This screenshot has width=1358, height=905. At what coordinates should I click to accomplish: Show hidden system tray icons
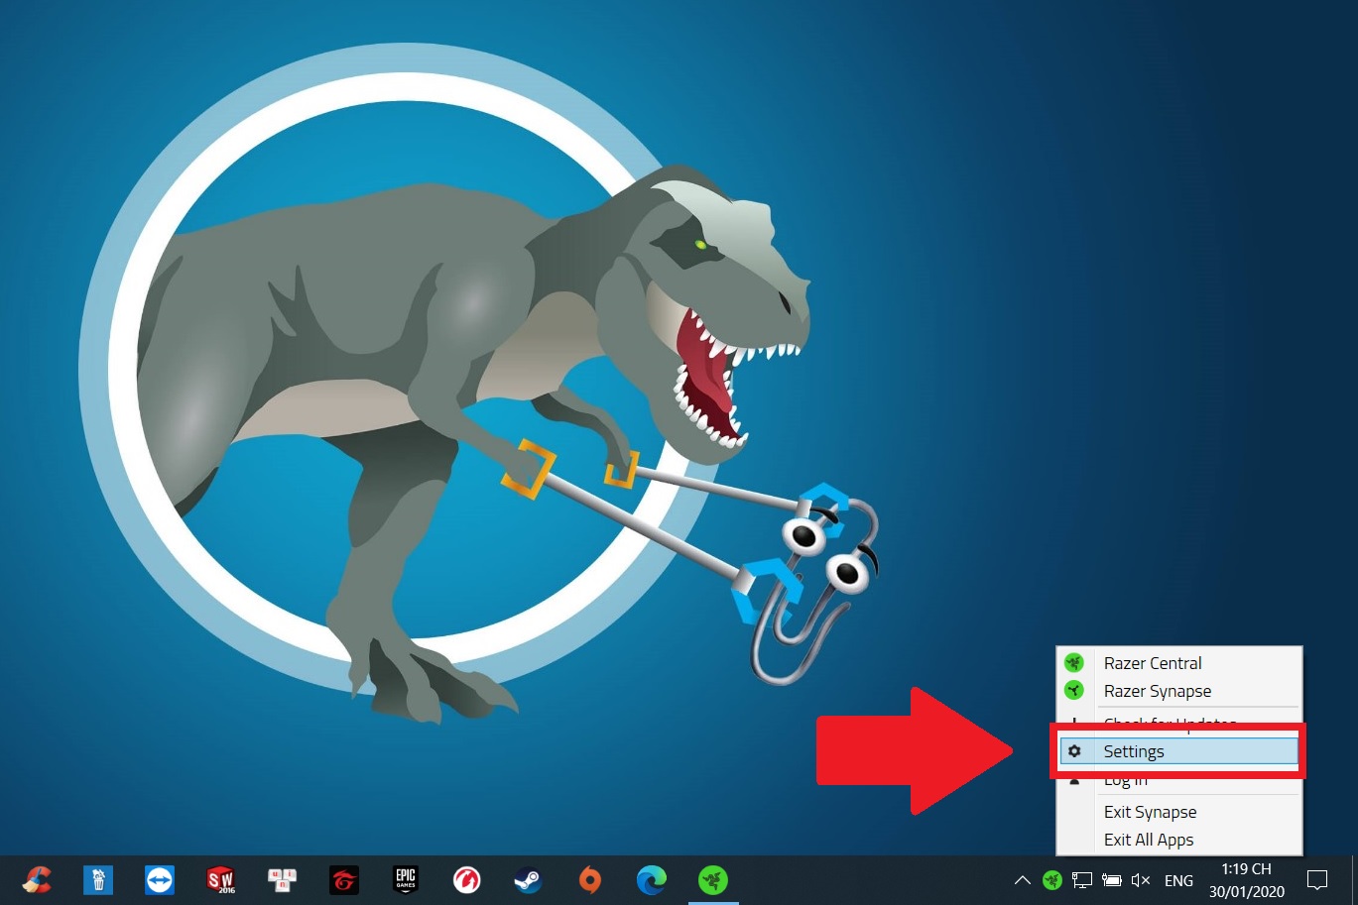[1023, 880]
